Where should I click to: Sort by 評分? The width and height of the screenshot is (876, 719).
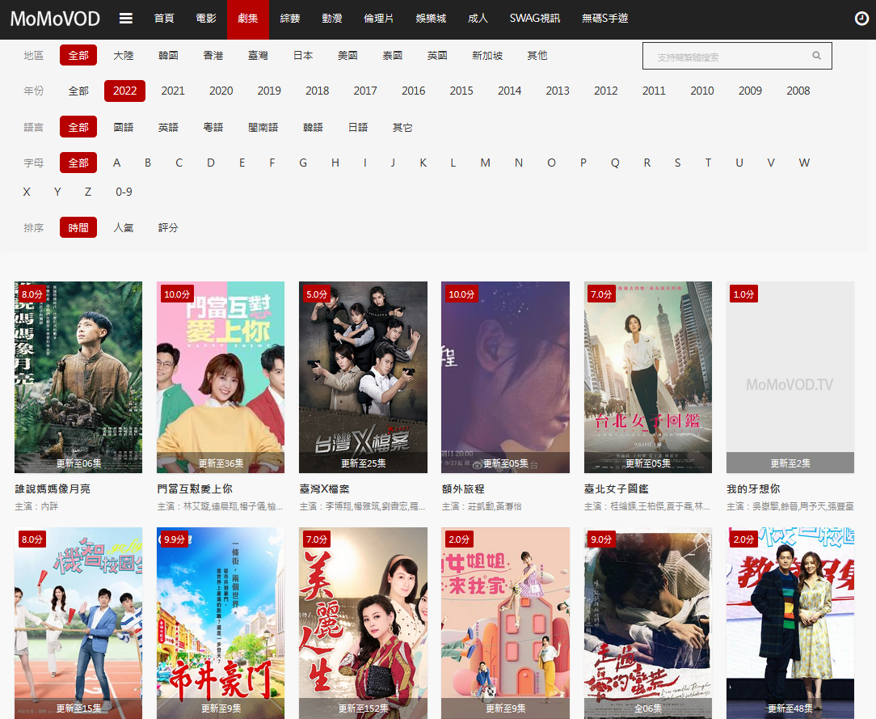tap(168, 227)
